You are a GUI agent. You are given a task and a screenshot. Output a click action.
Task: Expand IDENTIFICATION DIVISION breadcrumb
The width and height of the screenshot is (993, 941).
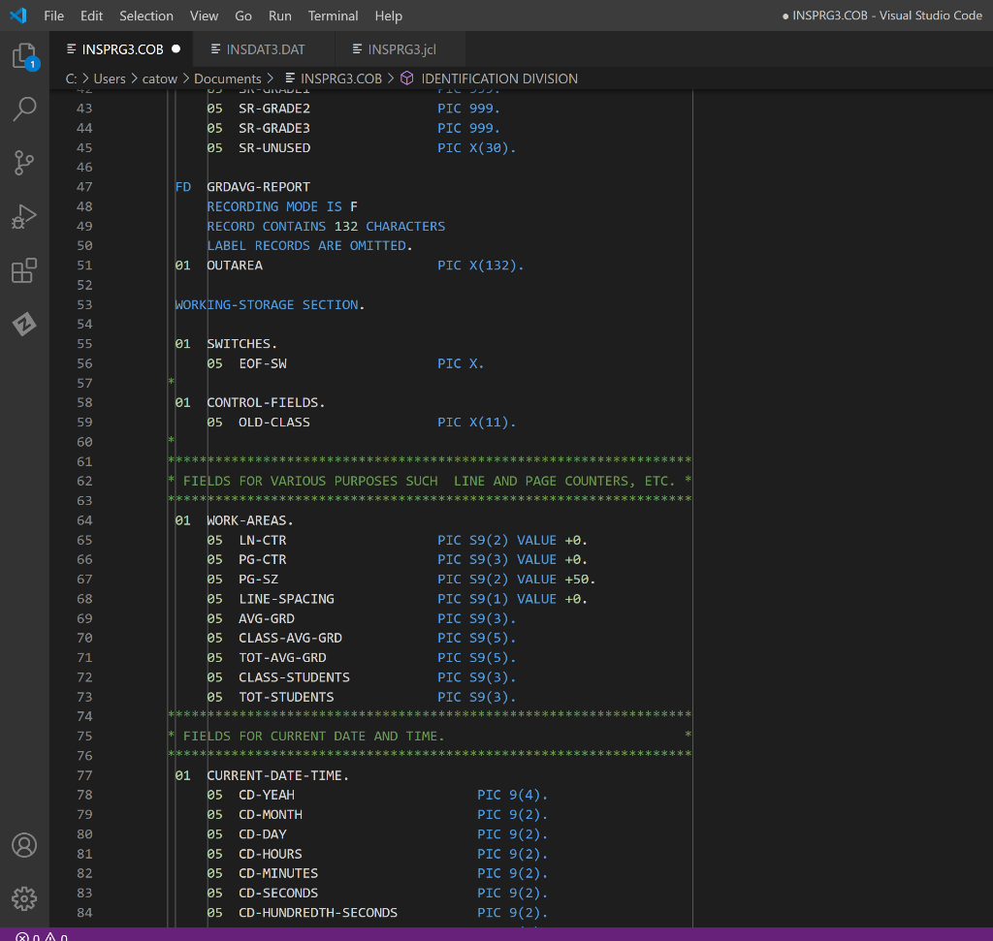(498, 78)
